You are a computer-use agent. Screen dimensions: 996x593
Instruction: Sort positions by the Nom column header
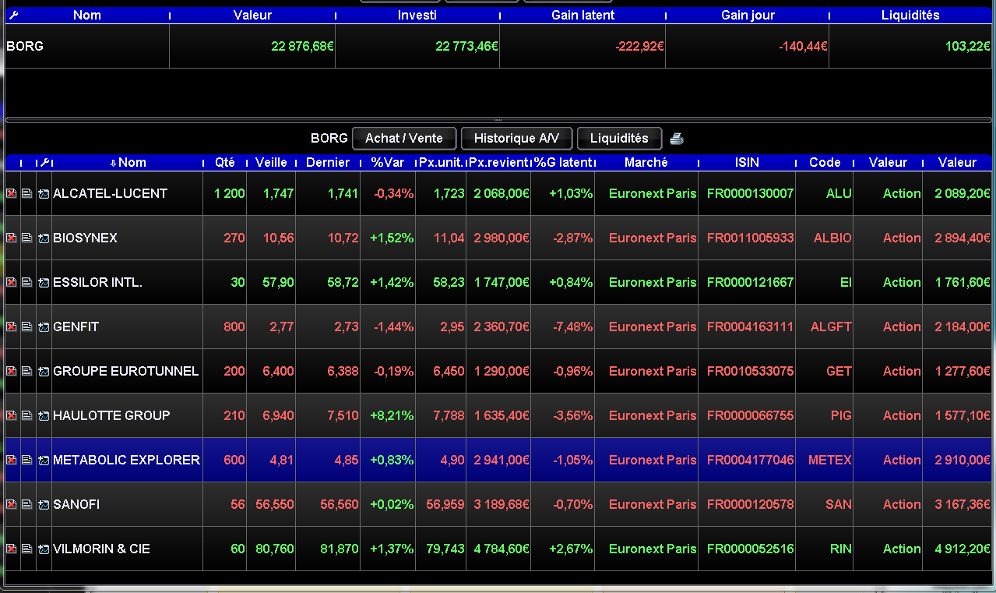tap(128, 162)
